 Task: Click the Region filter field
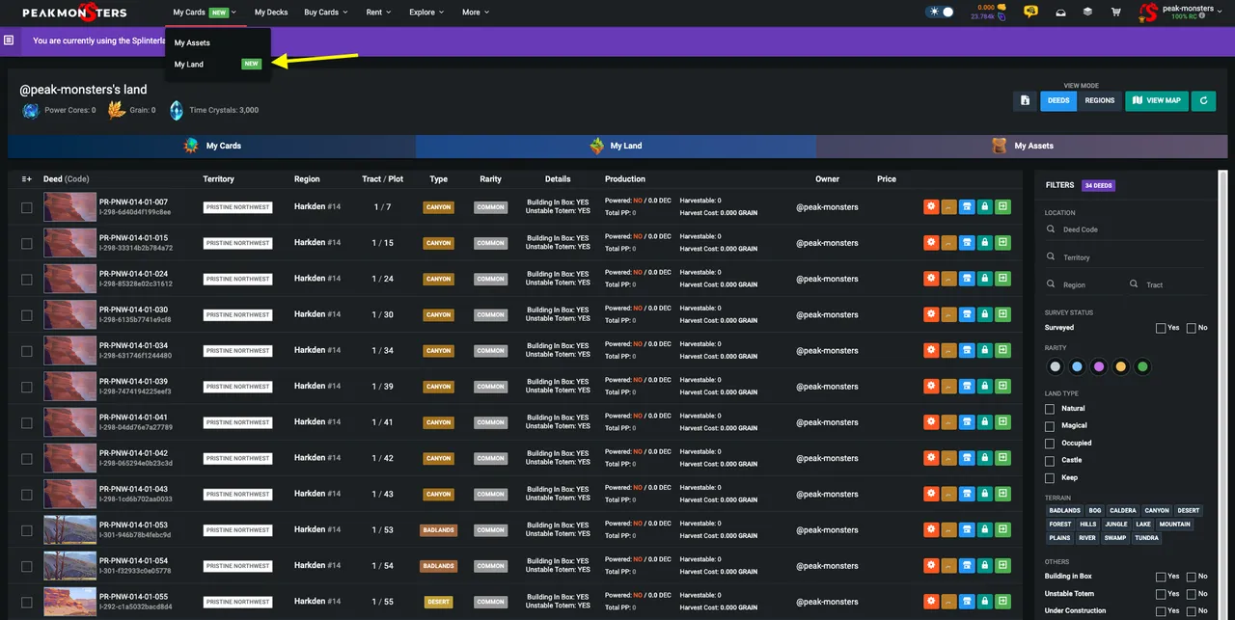click(1084, 285)
